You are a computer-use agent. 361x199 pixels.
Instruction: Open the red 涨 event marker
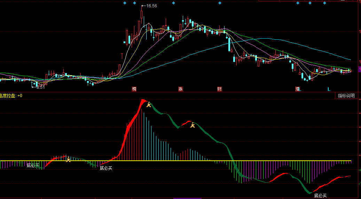(x=181, y=89)
